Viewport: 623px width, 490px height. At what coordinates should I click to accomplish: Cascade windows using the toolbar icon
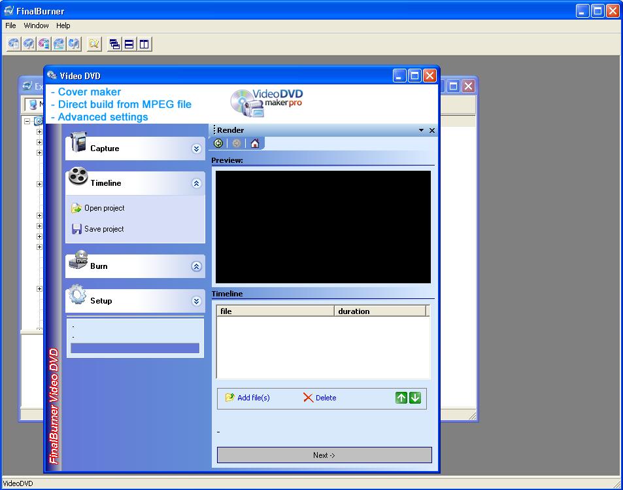coord(114,44)
